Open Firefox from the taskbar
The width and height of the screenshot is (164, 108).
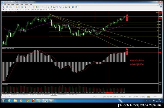tap(33, 101)
